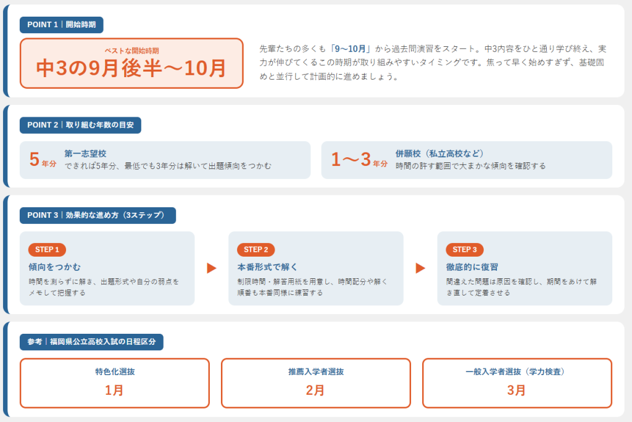Select the 第一志望校 heading

click(85, 154)
